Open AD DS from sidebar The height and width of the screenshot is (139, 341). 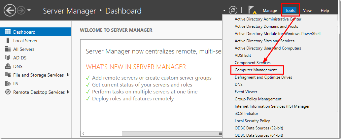coord(19,58)
